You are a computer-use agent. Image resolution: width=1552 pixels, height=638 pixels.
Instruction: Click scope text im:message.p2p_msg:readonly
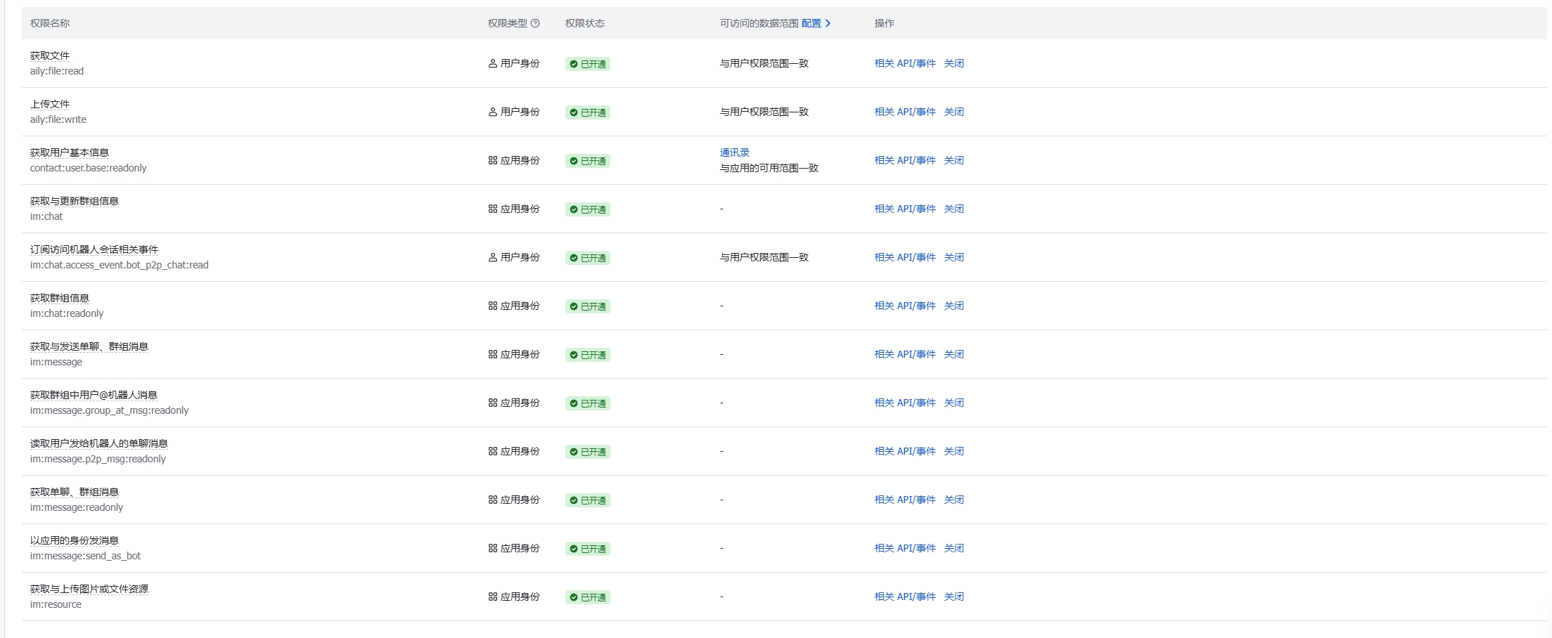[98, 459]
